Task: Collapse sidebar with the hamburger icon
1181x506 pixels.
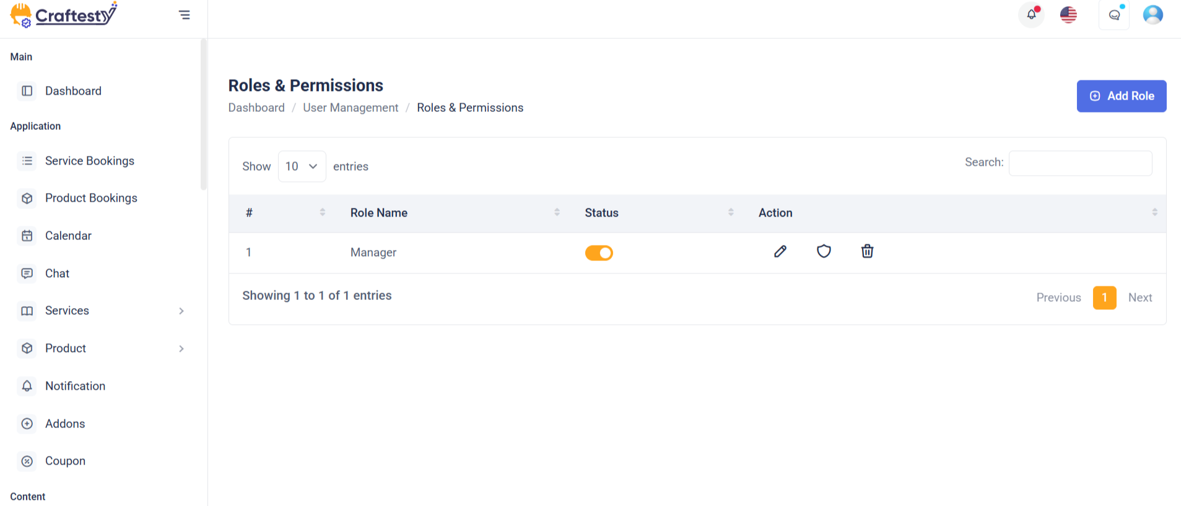Action: (185, 15)
